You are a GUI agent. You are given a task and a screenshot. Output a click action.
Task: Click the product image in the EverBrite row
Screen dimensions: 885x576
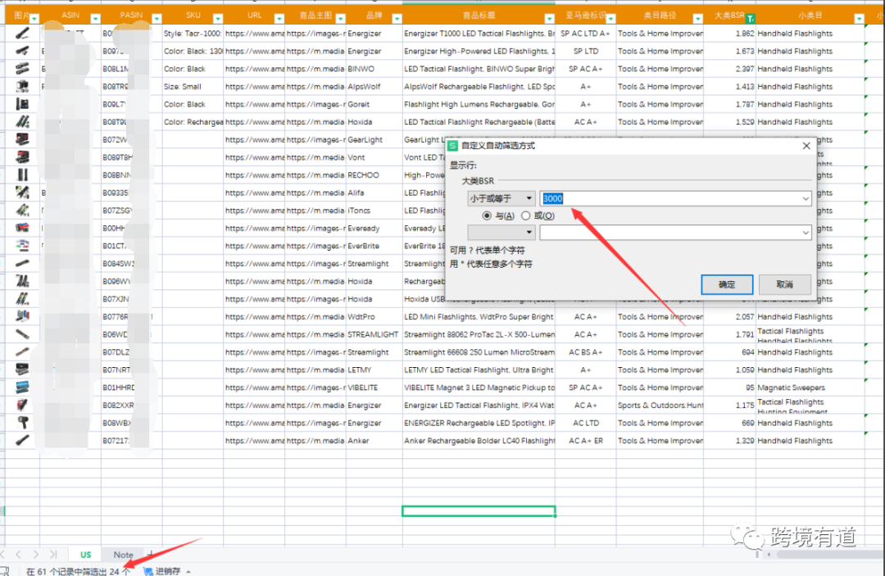pyautogui.click(x=22, y=246)
